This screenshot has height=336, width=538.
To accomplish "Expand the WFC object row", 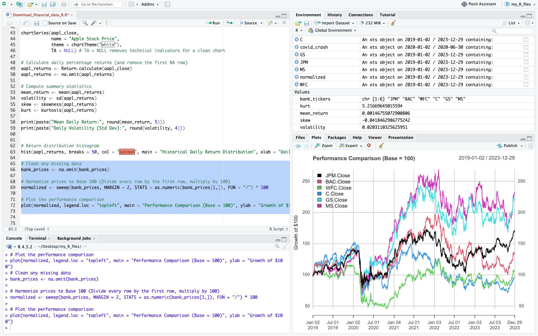I will pos(297,84).
